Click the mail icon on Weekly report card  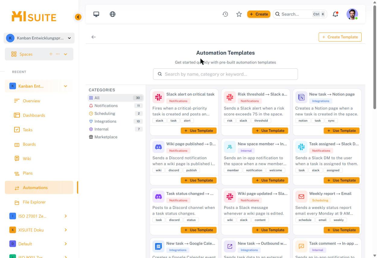click(301, 197)
